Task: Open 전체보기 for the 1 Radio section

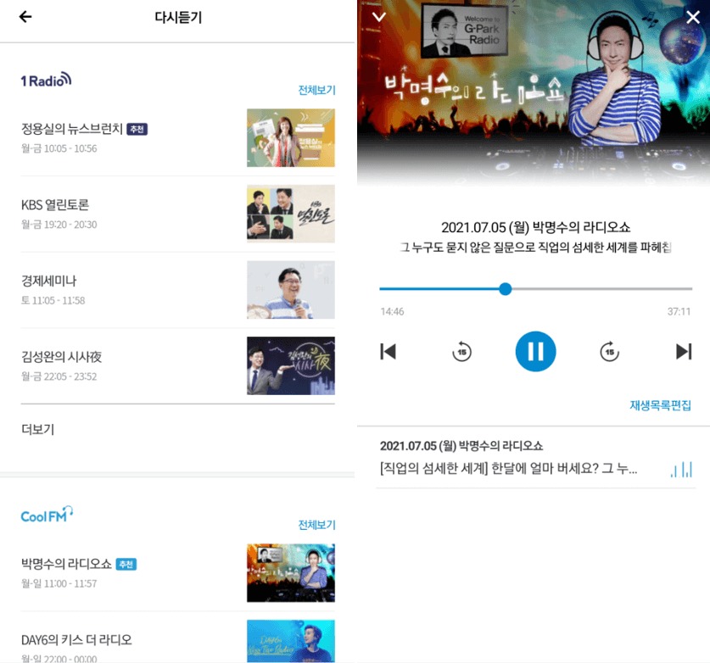Action: [x=316, y=89]
